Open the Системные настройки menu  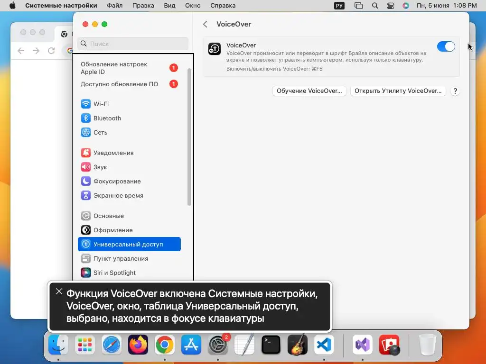tap(61, 6)
